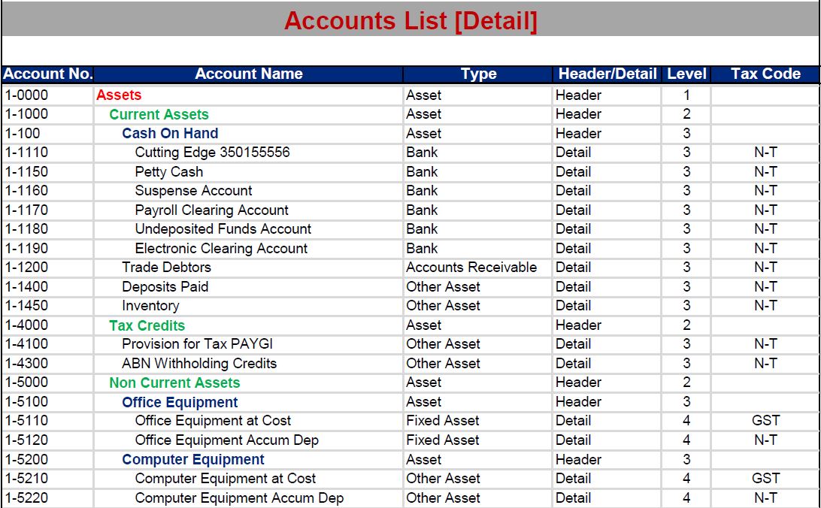Viewport: 821px width, 508px height.
Task: Click Computer Equipment at Cost account
Action: tap(225, 478)
